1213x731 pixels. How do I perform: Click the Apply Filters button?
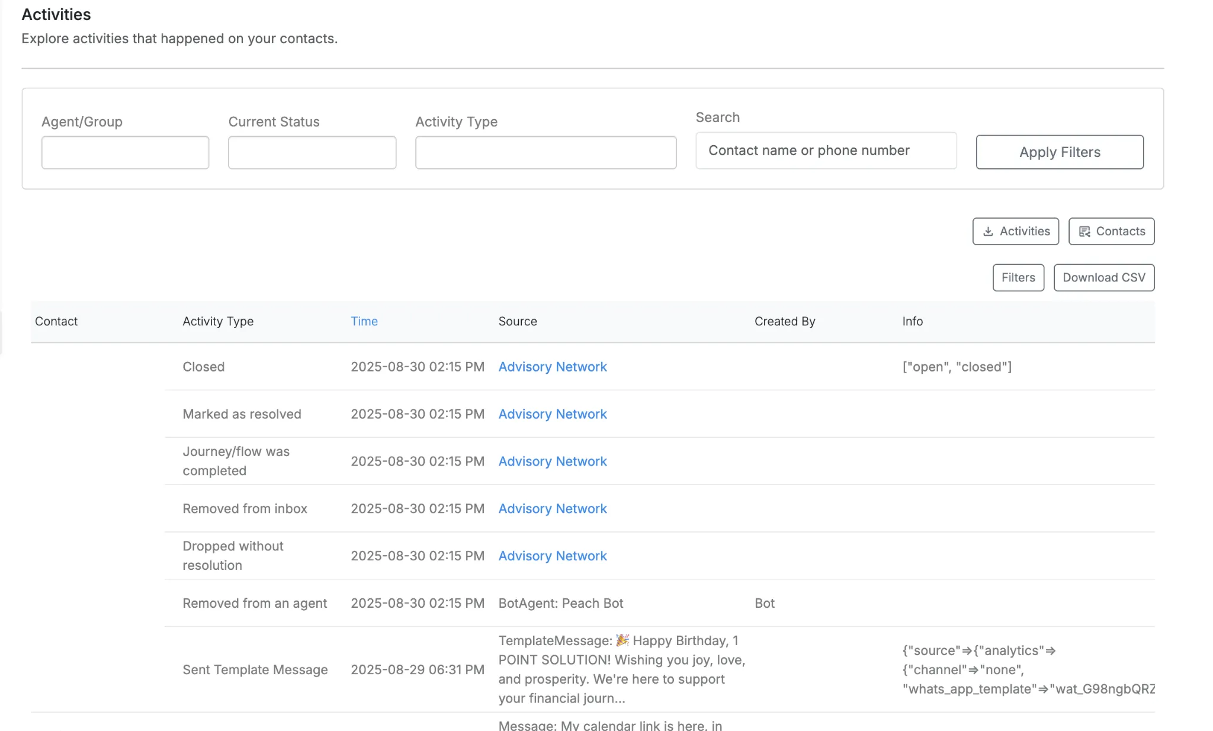1060,152
